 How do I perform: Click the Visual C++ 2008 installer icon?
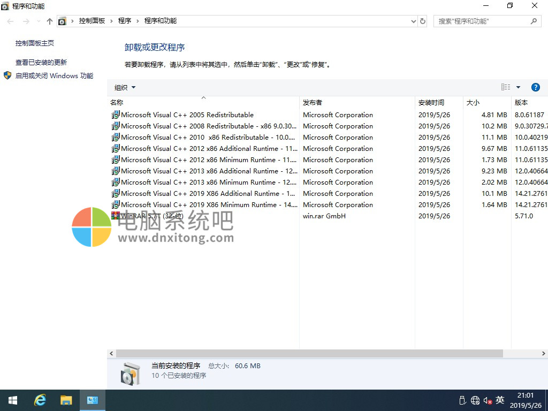(x=116, y=126)
